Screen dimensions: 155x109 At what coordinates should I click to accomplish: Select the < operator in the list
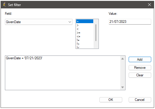tap(85, 29)
